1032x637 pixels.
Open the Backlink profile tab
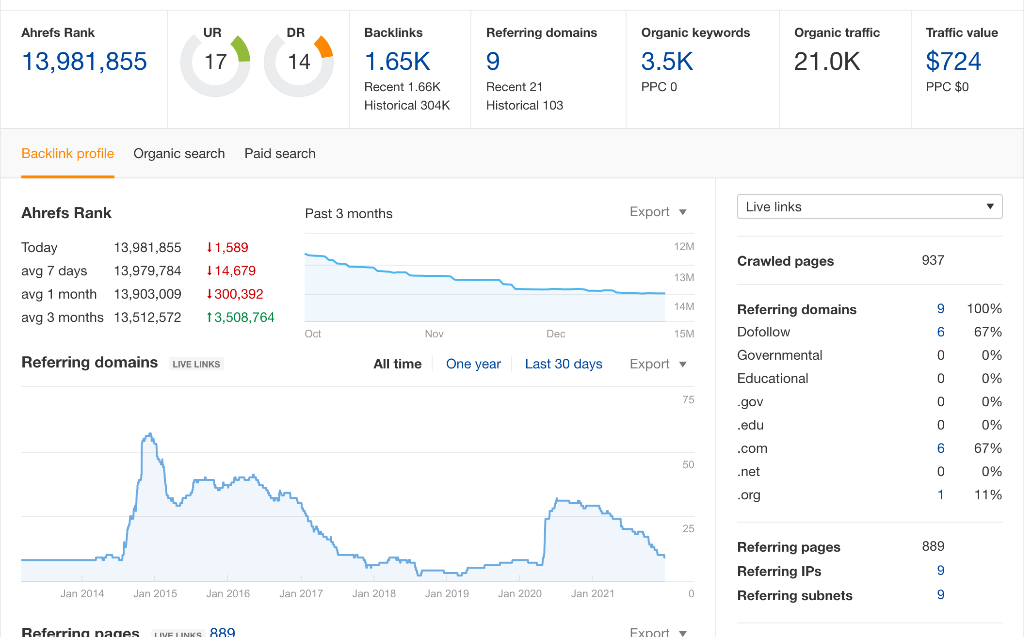coord(68,154)
